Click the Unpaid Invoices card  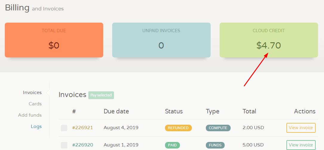161,40
